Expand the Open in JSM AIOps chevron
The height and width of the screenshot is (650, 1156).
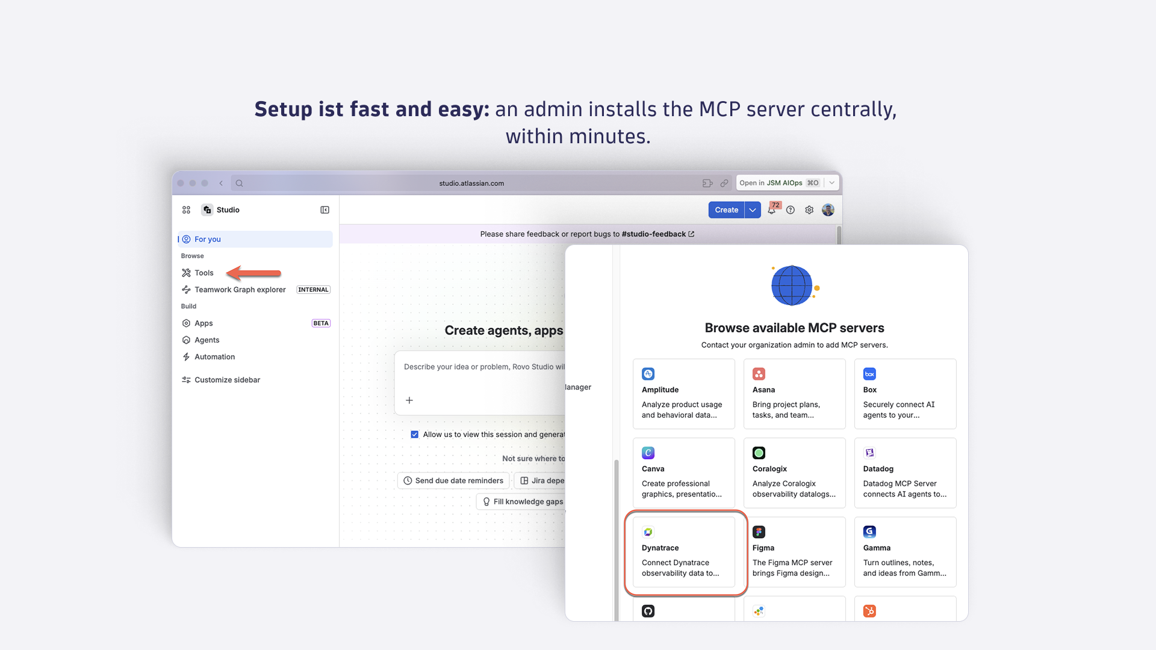point(832,183)
